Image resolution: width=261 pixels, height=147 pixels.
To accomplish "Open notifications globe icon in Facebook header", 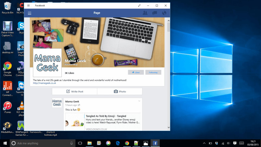I will pos(164,13).
